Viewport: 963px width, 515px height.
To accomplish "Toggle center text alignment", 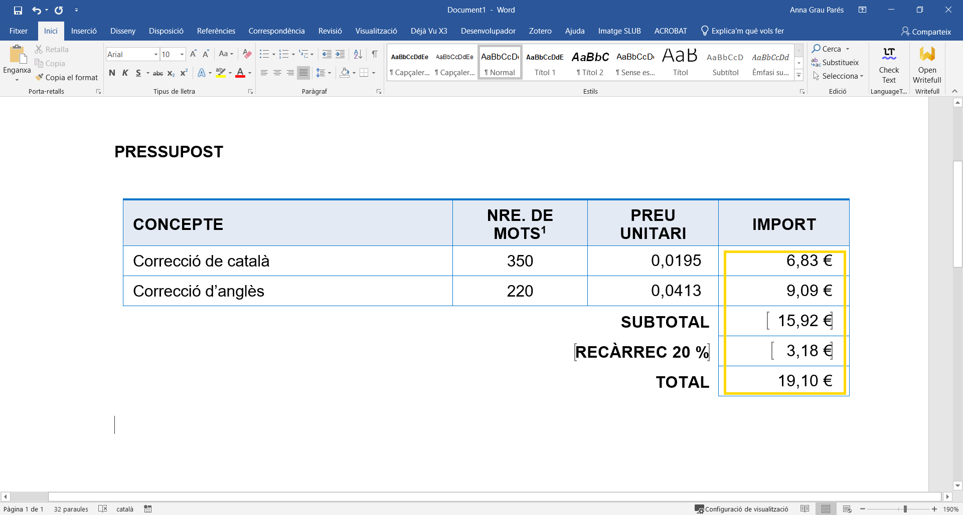I will pyautogui.click(x=277, y=73).
